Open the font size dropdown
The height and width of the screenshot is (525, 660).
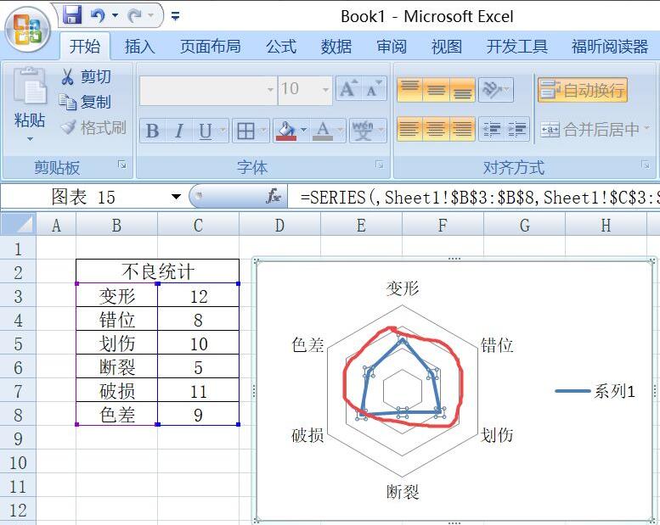(x=326, y=89)
